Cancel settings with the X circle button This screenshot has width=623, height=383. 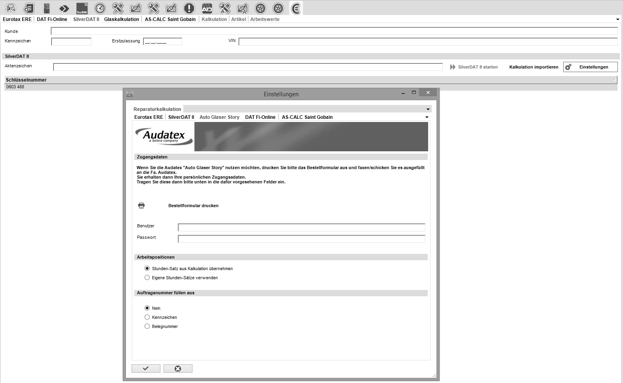point(178,368)
